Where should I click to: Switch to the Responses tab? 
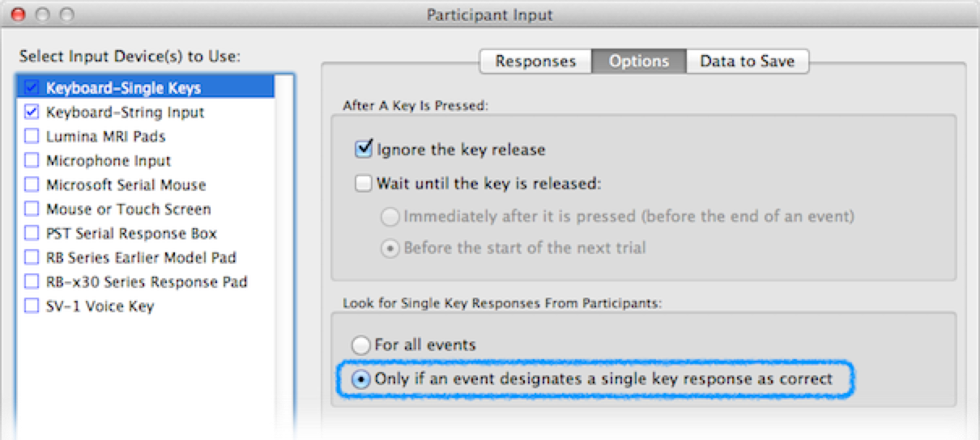535,61
